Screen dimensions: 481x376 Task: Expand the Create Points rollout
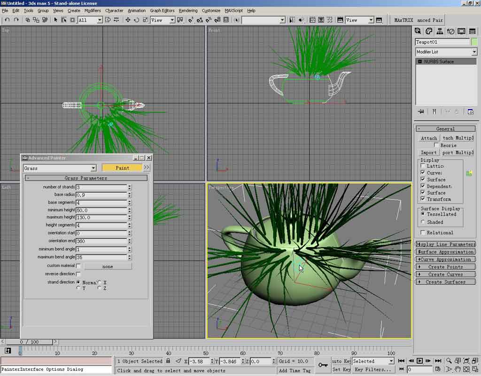[x=445, y=267]
